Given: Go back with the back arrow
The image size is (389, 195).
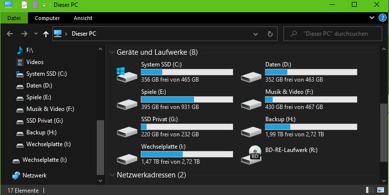Looking at the screenshot, I should pos(10,34).
